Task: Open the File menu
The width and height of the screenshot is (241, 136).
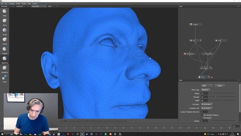Action: click(2, 3)
